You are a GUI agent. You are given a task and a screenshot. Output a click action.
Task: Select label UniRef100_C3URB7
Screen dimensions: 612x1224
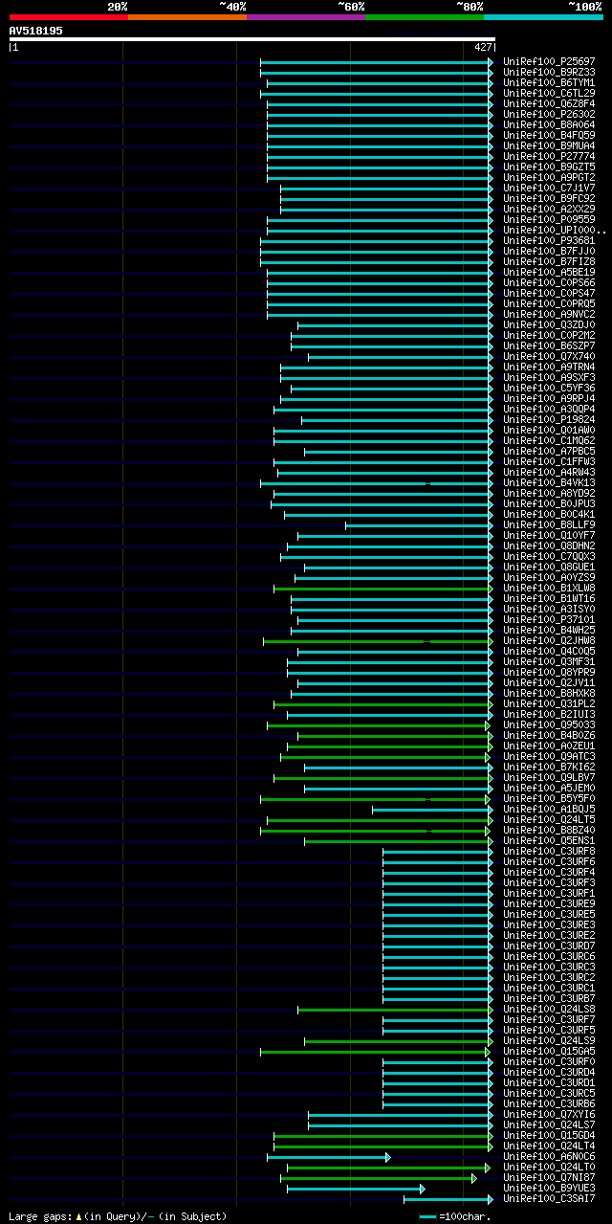click(x=549, y=998)
